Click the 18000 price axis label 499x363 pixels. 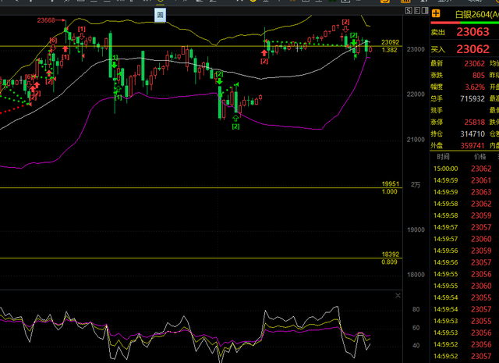tap(416, 275)
